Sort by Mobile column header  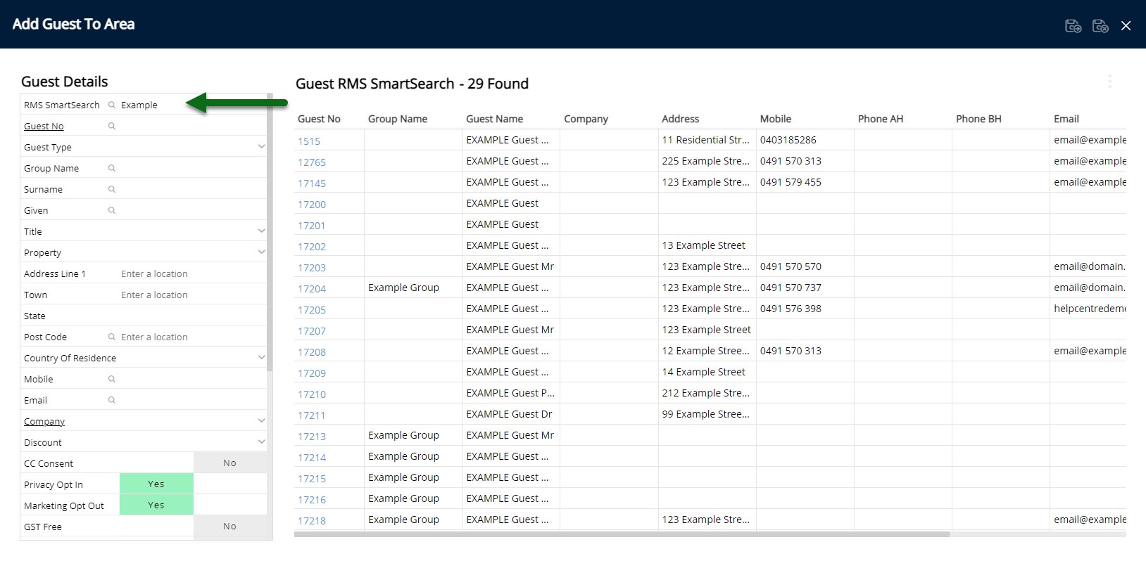tap(775, 119)
